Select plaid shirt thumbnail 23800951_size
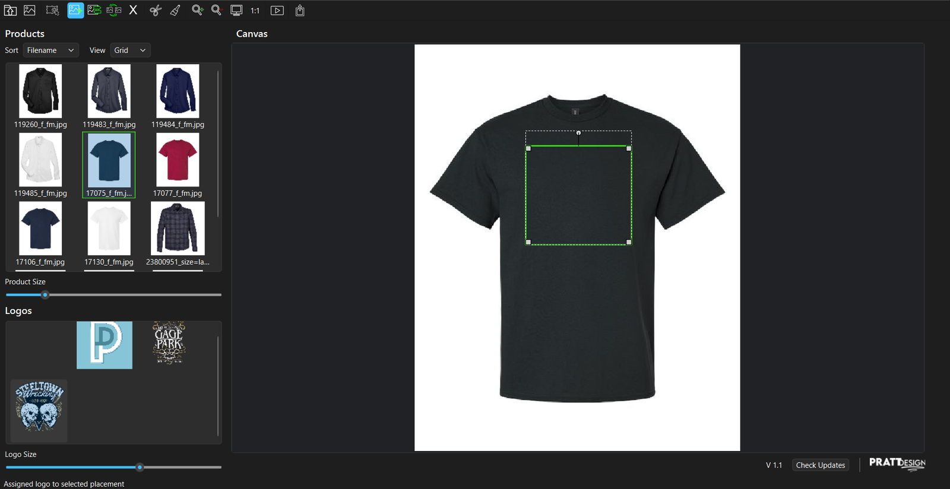This screenshot has height=489, width=950. tap(178, 228)
